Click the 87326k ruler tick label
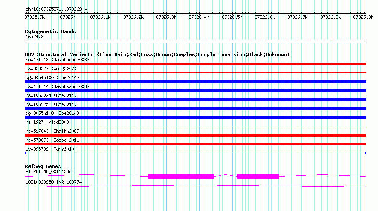 (68, 17)
